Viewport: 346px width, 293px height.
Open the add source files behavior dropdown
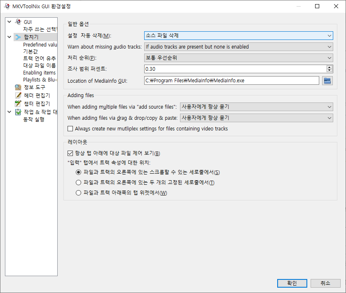257,107
